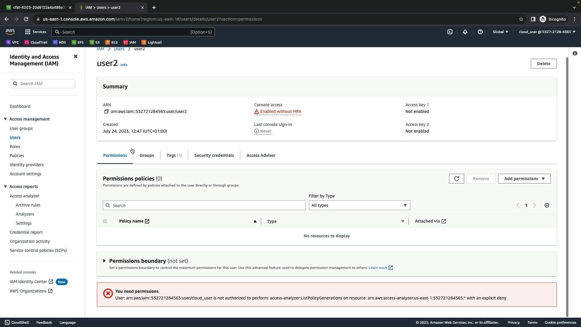The width and height of the screenshot is (581, 327).
Task: Collapse the Access management section
Action: tap(5, 119)
